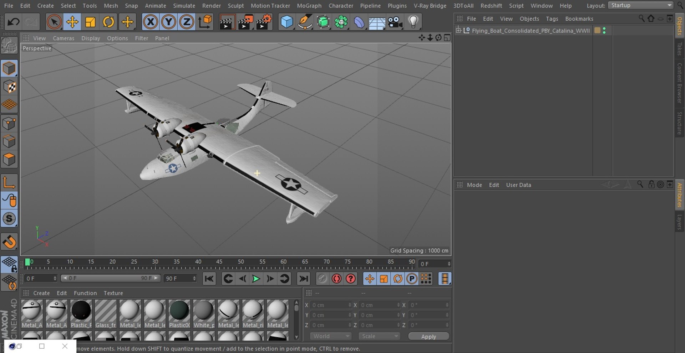Add a Cube primitive object
This screenshot has height=353, width=685.
pos(286,22)
